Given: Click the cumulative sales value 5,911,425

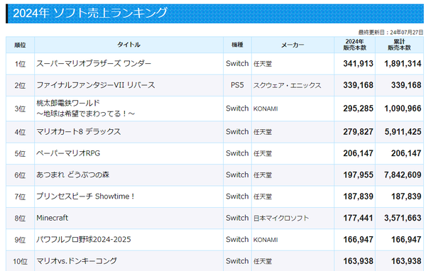Looking at the screenshot, I should [x=403, y=132].
